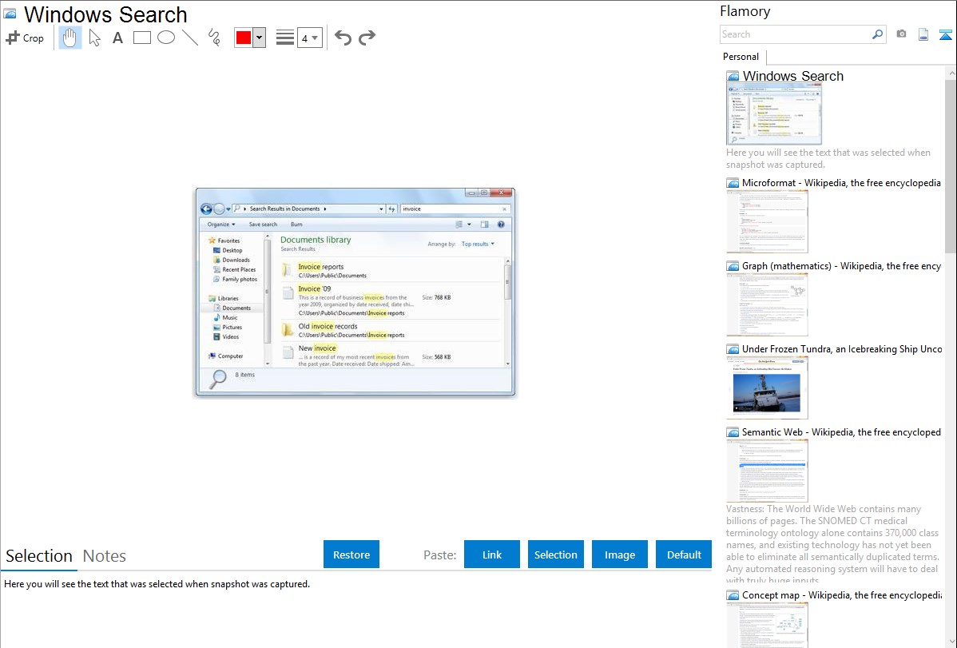957x648 pixels.
Task: Click the line thickness icon
Action: click(x=285, y=38)
